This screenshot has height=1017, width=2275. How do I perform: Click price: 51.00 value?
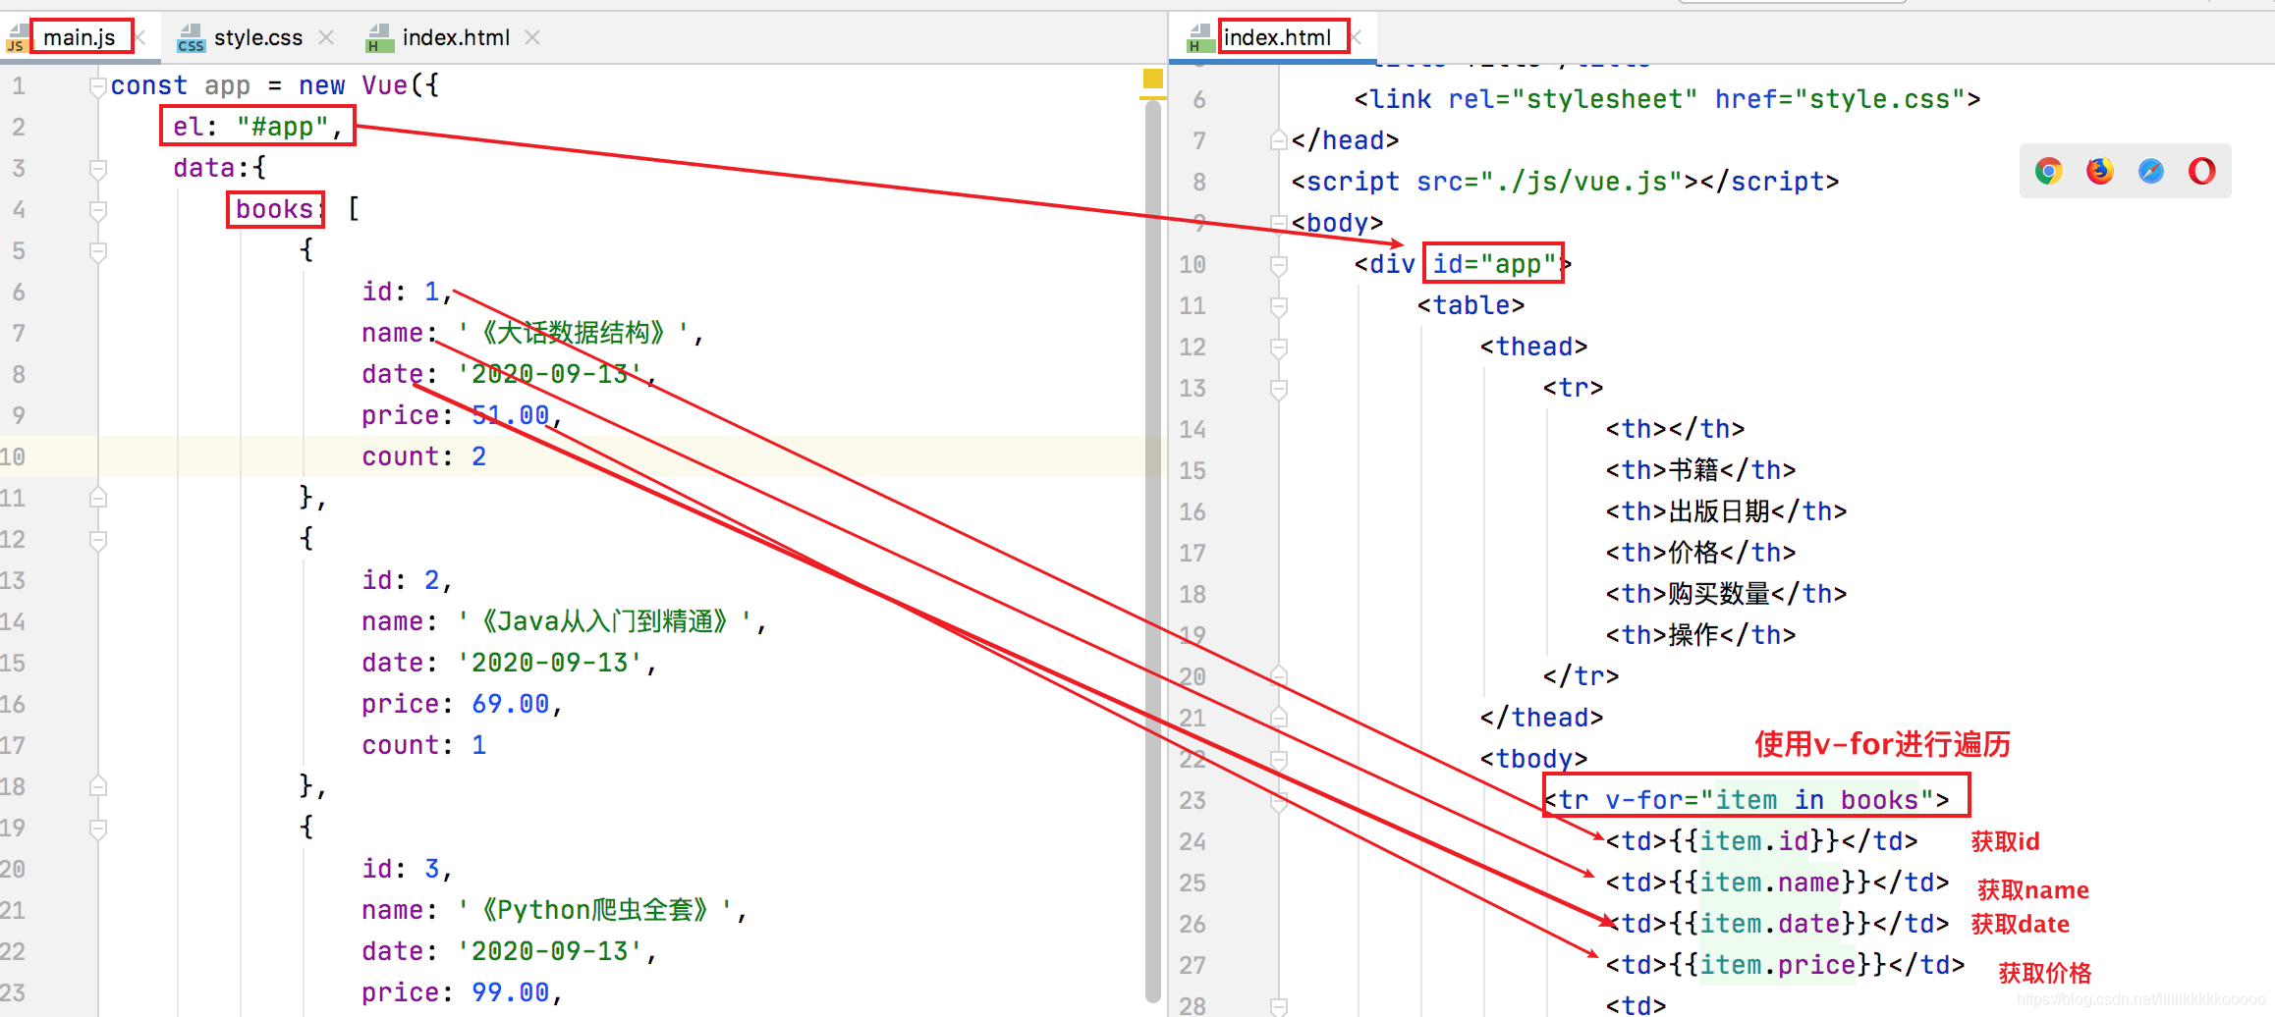point(511,415)
